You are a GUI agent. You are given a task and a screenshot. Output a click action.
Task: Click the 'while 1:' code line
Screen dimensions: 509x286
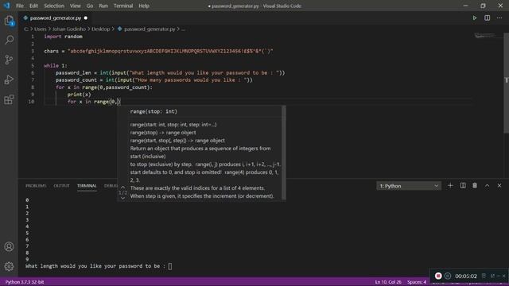pos(56,65)
